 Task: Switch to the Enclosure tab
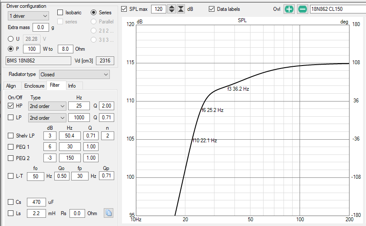point(34,86)
